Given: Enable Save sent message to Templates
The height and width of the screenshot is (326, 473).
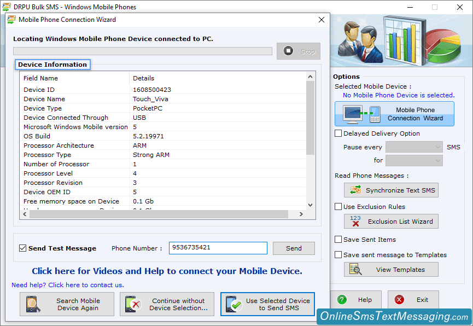Looking at the screenshot, I should (x=338, y=254).
